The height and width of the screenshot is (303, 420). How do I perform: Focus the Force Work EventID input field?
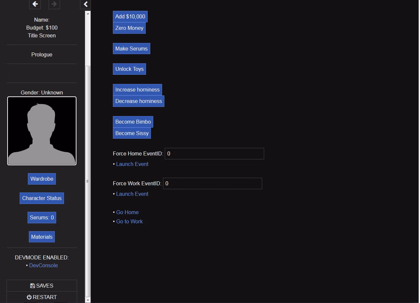pos(212,183)
